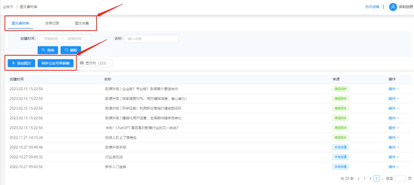Select current page 3
The width and height of the screenshot is (414, 185).
click(x=377, y=178)
